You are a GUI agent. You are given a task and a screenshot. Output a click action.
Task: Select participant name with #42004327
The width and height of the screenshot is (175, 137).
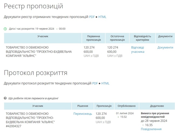coord(30,120)
